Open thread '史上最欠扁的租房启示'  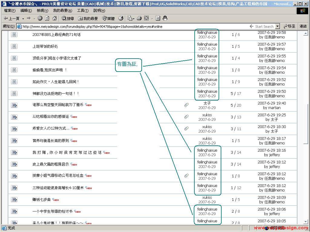pyautogui.click(x=51, y=164)
